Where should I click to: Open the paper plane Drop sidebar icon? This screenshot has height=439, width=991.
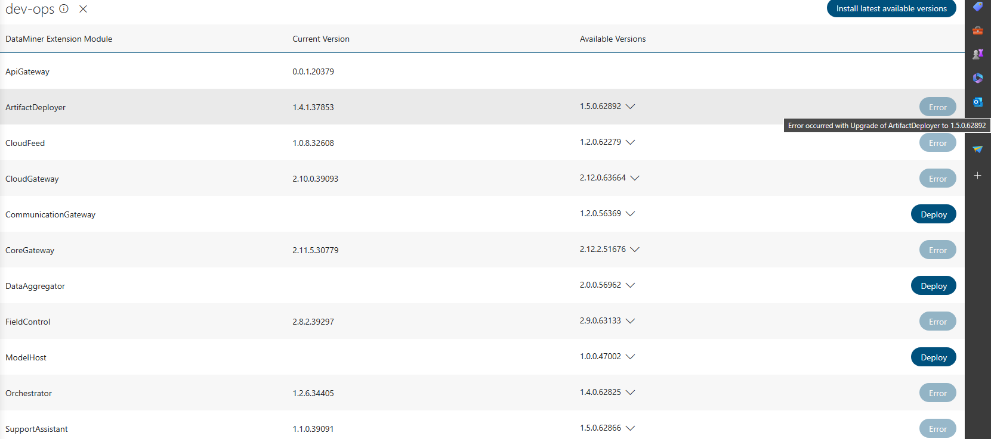click(x=977, y=150)
